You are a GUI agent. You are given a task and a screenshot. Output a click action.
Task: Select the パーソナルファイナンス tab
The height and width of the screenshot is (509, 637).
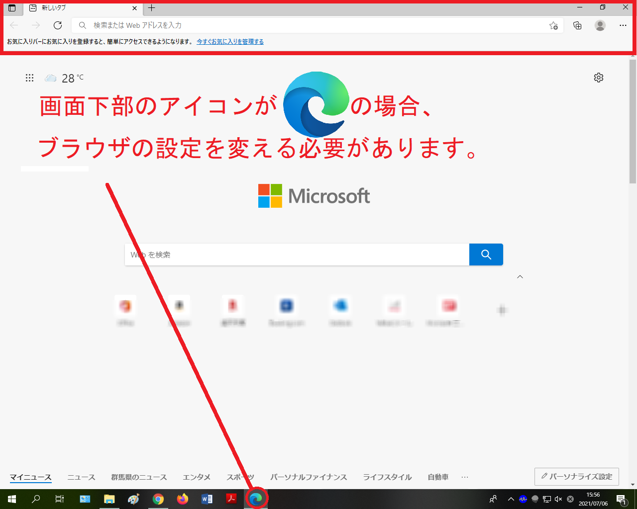click(309, 477)
